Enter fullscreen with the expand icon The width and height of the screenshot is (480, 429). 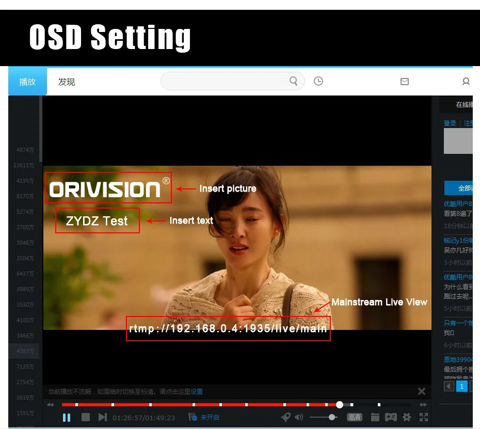point(424,417)
